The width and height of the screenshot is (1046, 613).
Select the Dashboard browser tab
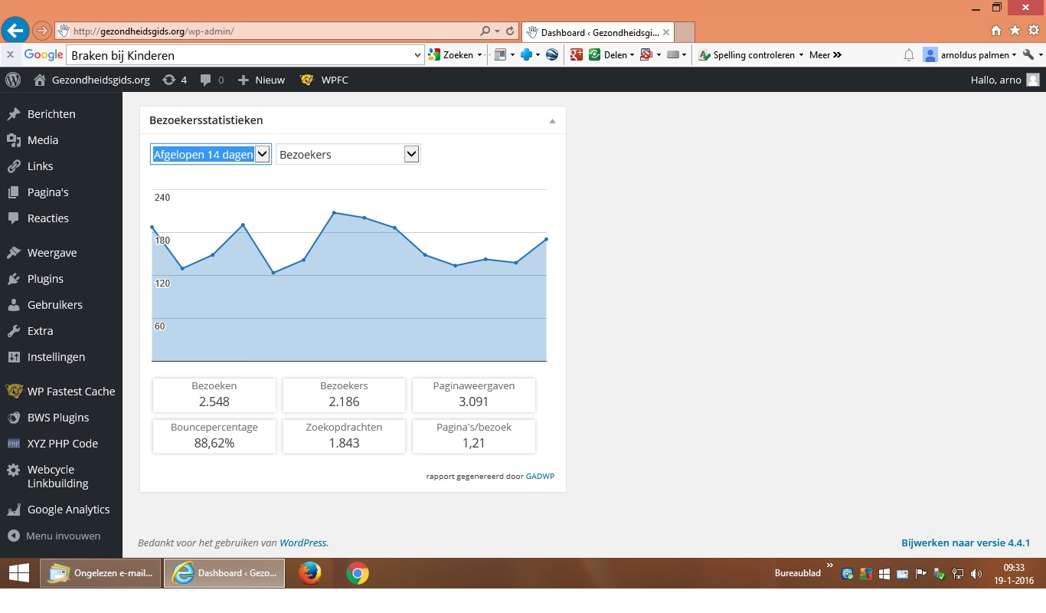click(597, 32)
